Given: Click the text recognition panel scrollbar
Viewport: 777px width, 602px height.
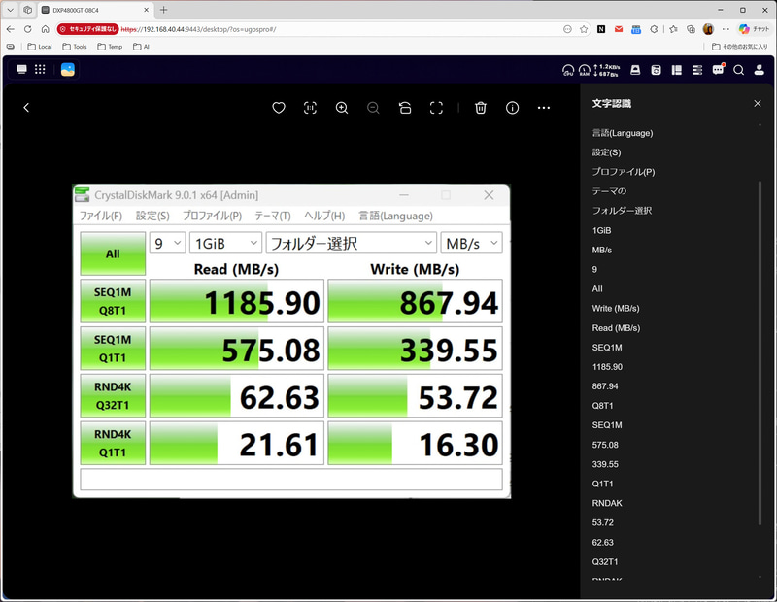Looking at the screenshot, I should [x=760, y=352].
